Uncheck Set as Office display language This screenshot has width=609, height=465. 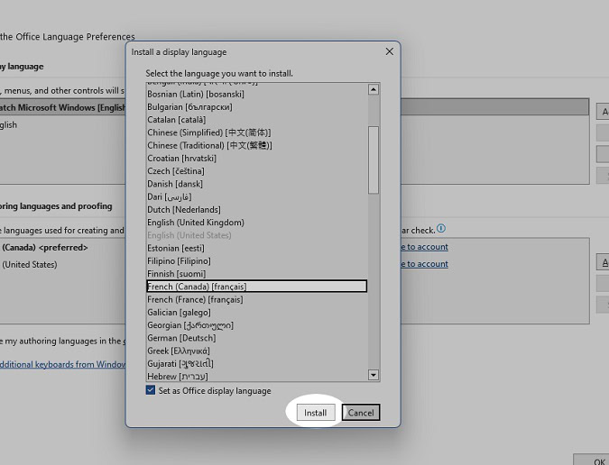click(151, 390)
